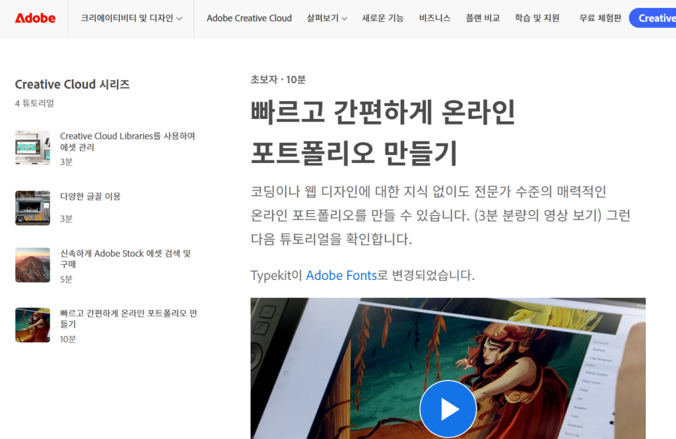Select the artwork thumbnail for the portfolio tutorial
This screenshot has width=676, height=439.
pos(32,325)
